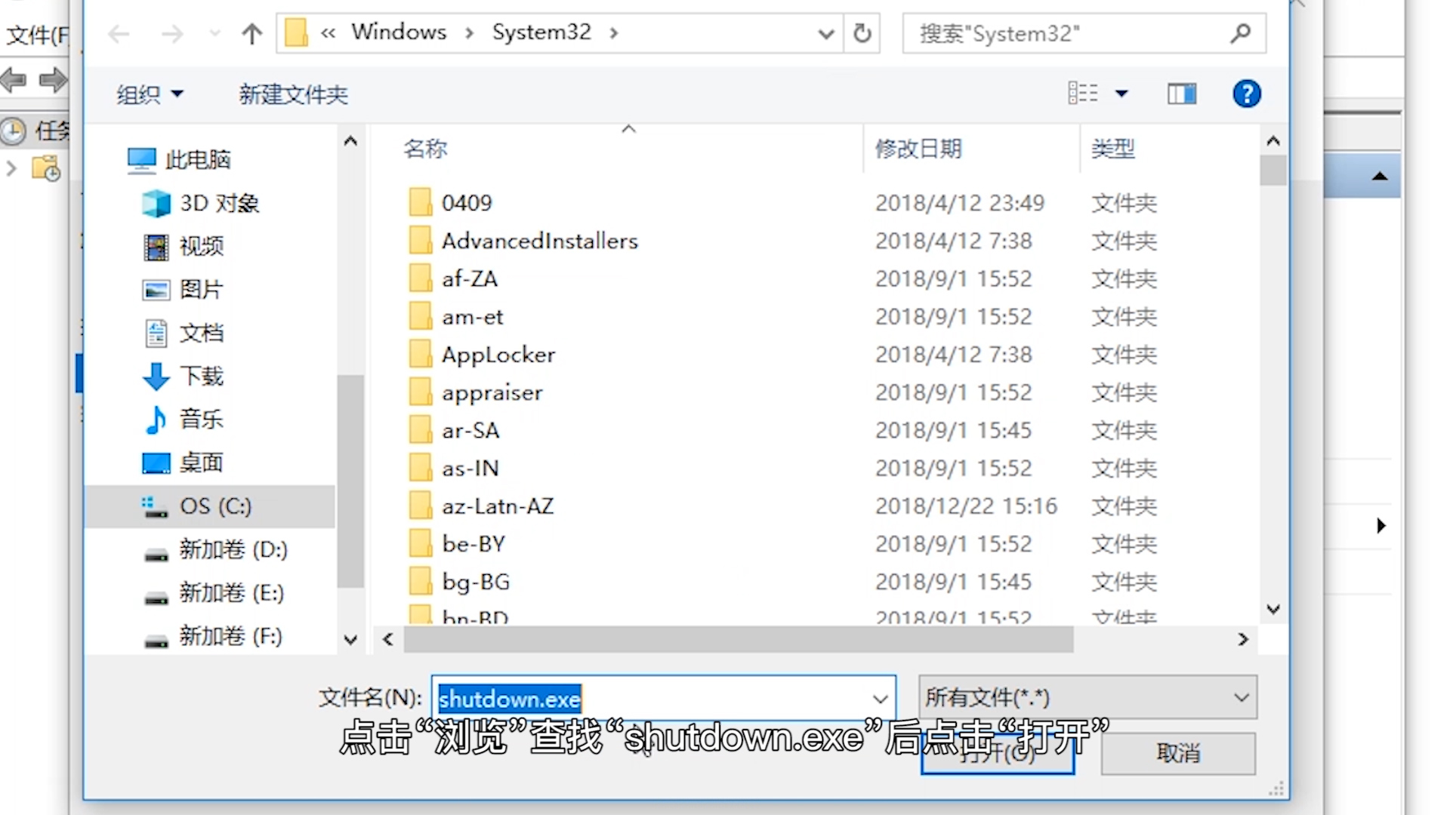This screenshot has width=1450, height=815.
Task: Select the am-et folder
Action: (x=473, y=317)
